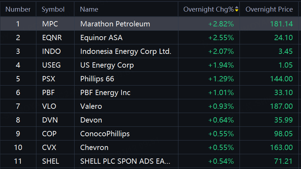Open Phillips 66 stock details
Image resolution: width=301 pixels, height=169 pixels.
pyautogui.click(x=97, y=79)
